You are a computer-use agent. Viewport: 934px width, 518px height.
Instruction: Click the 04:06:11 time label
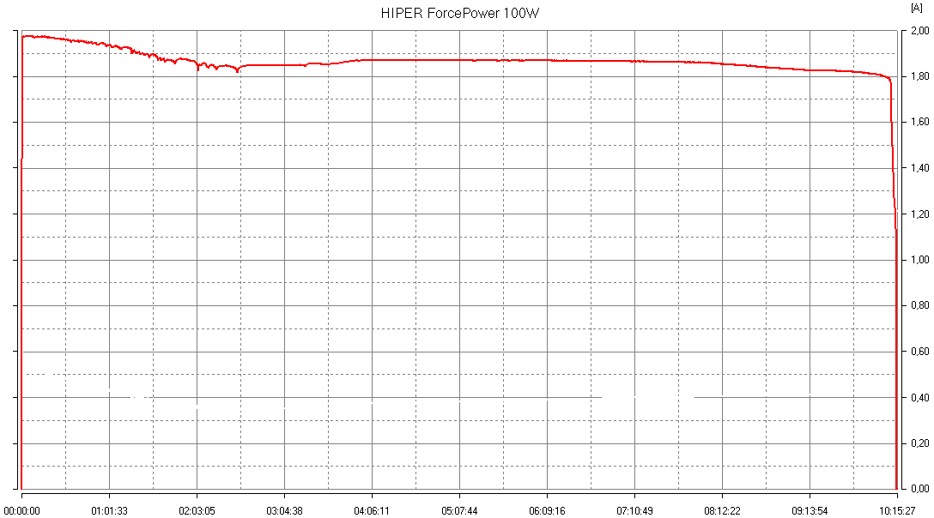[x=372, y=511]
